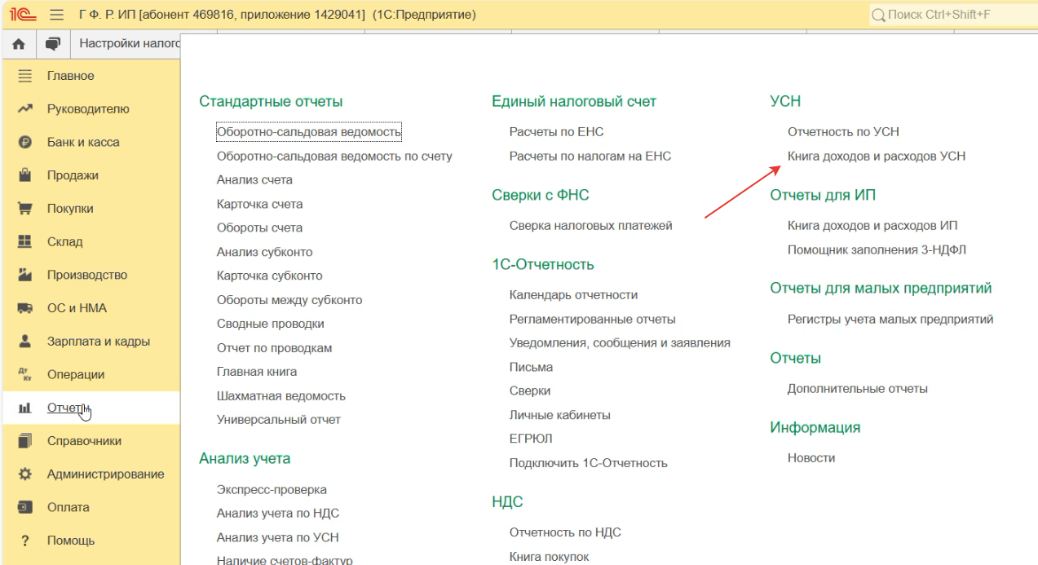Open Календарь отчетности link
1038x565 pixels.
coord(573,295)
